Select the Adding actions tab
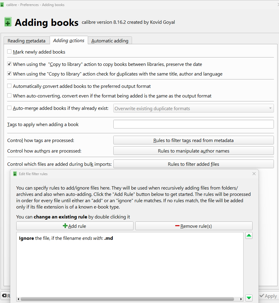The image size is (279, 303). tap(69, 40)
